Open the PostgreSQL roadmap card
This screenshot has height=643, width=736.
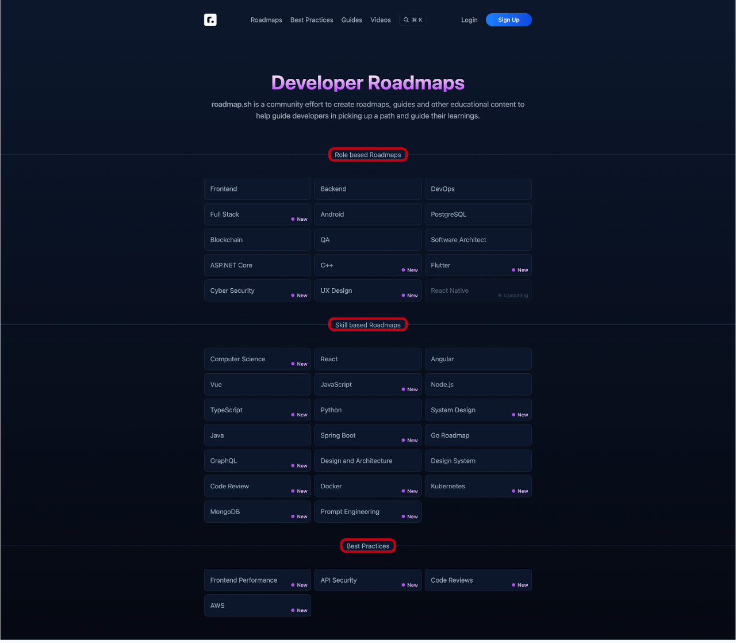[x=478, y=214]
